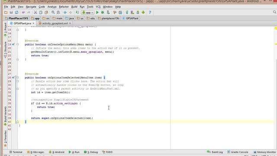This screenshot has height=156, width=277.
Task: Collapse the onOptionsItemSelected method at line 28
Action: pos(17,78)
